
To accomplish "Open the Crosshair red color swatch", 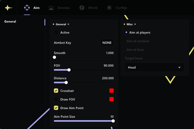I will coord(112,91).
